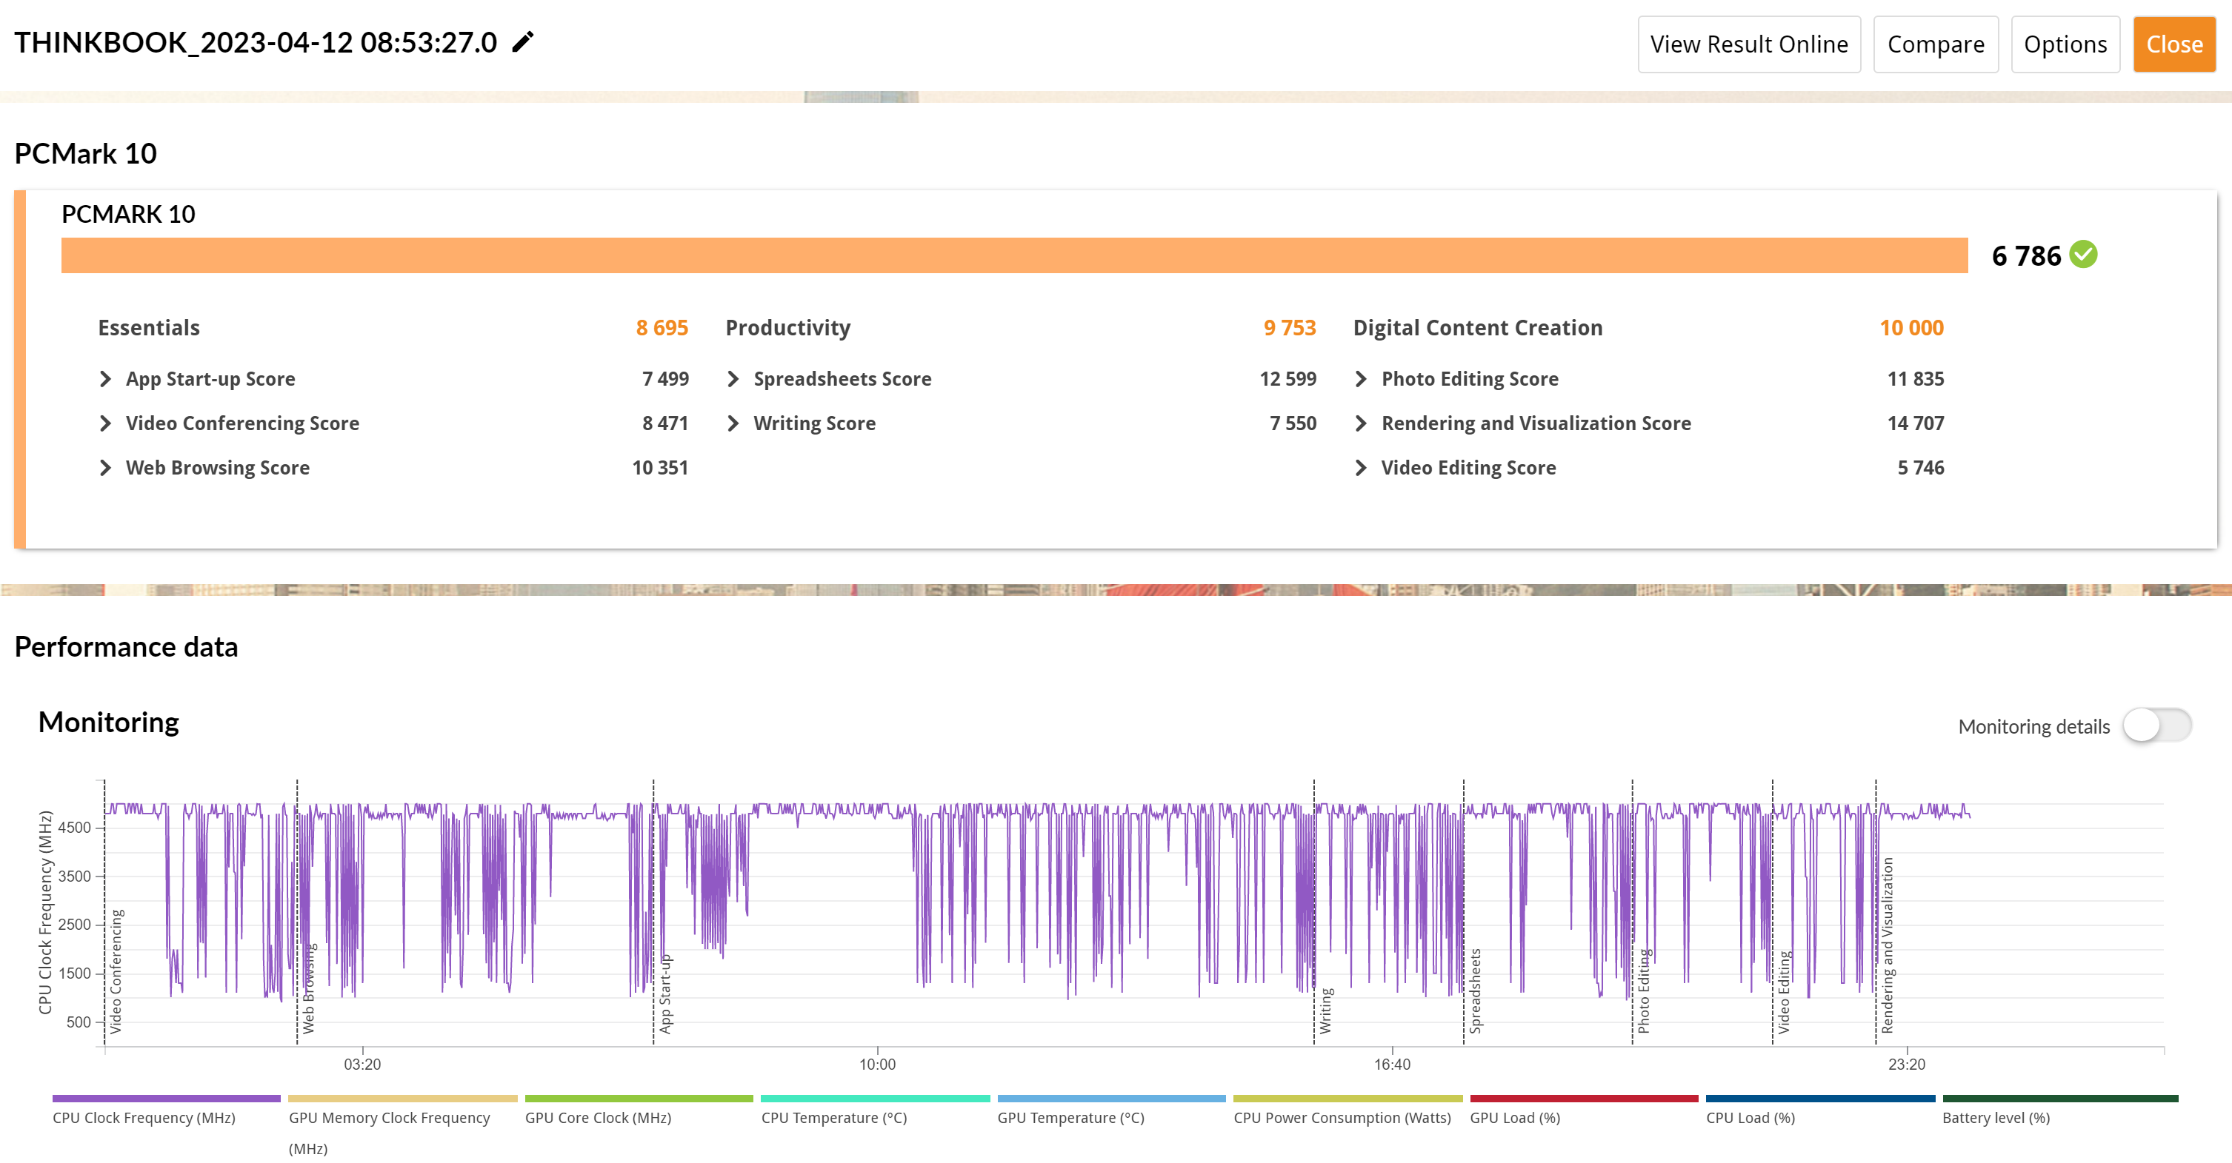Toggle GPU Load legend swatch
Viewport: 2232px width, 1163px height.
1584,1098
